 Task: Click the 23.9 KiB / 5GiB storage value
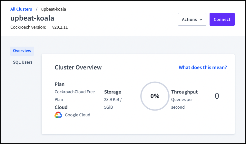click(113, 104)
